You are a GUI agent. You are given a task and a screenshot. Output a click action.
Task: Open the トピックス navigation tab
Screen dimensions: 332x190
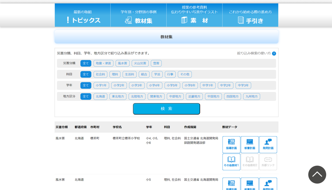[x=82, y=15]
